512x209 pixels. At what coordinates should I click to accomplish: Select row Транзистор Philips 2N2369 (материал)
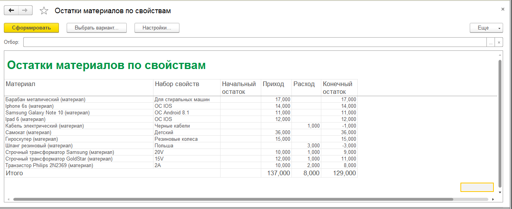(x=181, y=165)
